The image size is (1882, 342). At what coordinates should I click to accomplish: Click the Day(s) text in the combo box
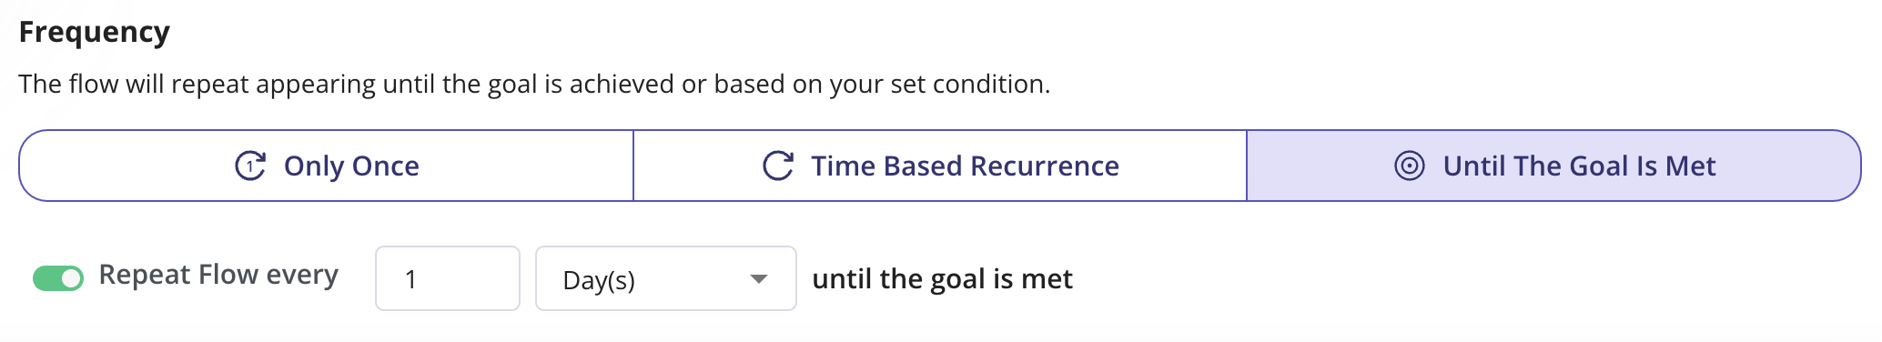(x=599, y=280)
